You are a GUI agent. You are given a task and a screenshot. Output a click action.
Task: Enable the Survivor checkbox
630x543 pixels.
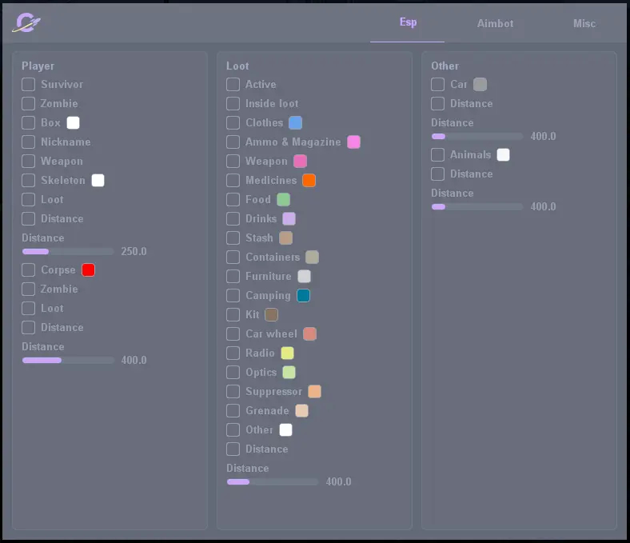pos(29,84)
